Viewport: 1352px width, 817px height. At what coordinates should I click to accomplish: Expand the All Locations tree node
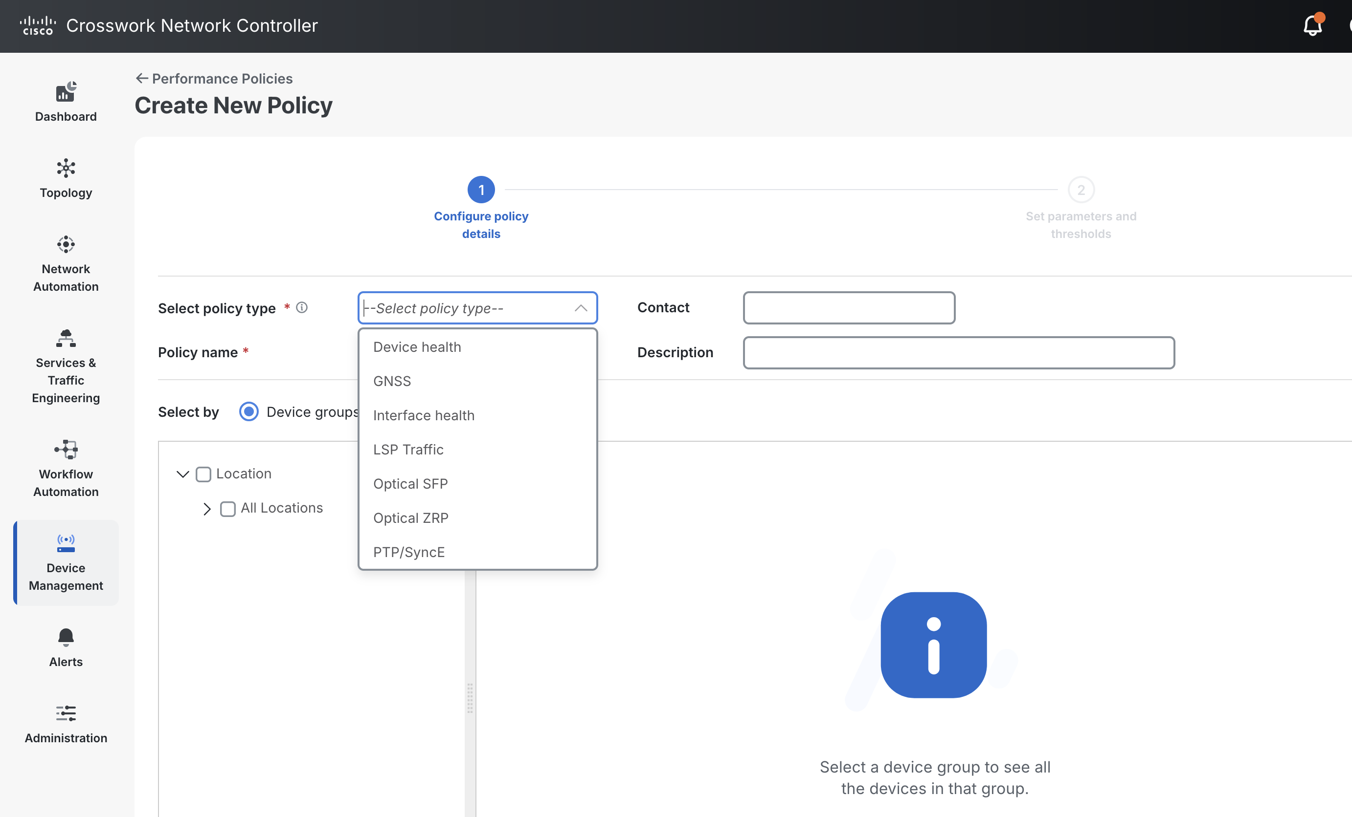tap(207, 509)
